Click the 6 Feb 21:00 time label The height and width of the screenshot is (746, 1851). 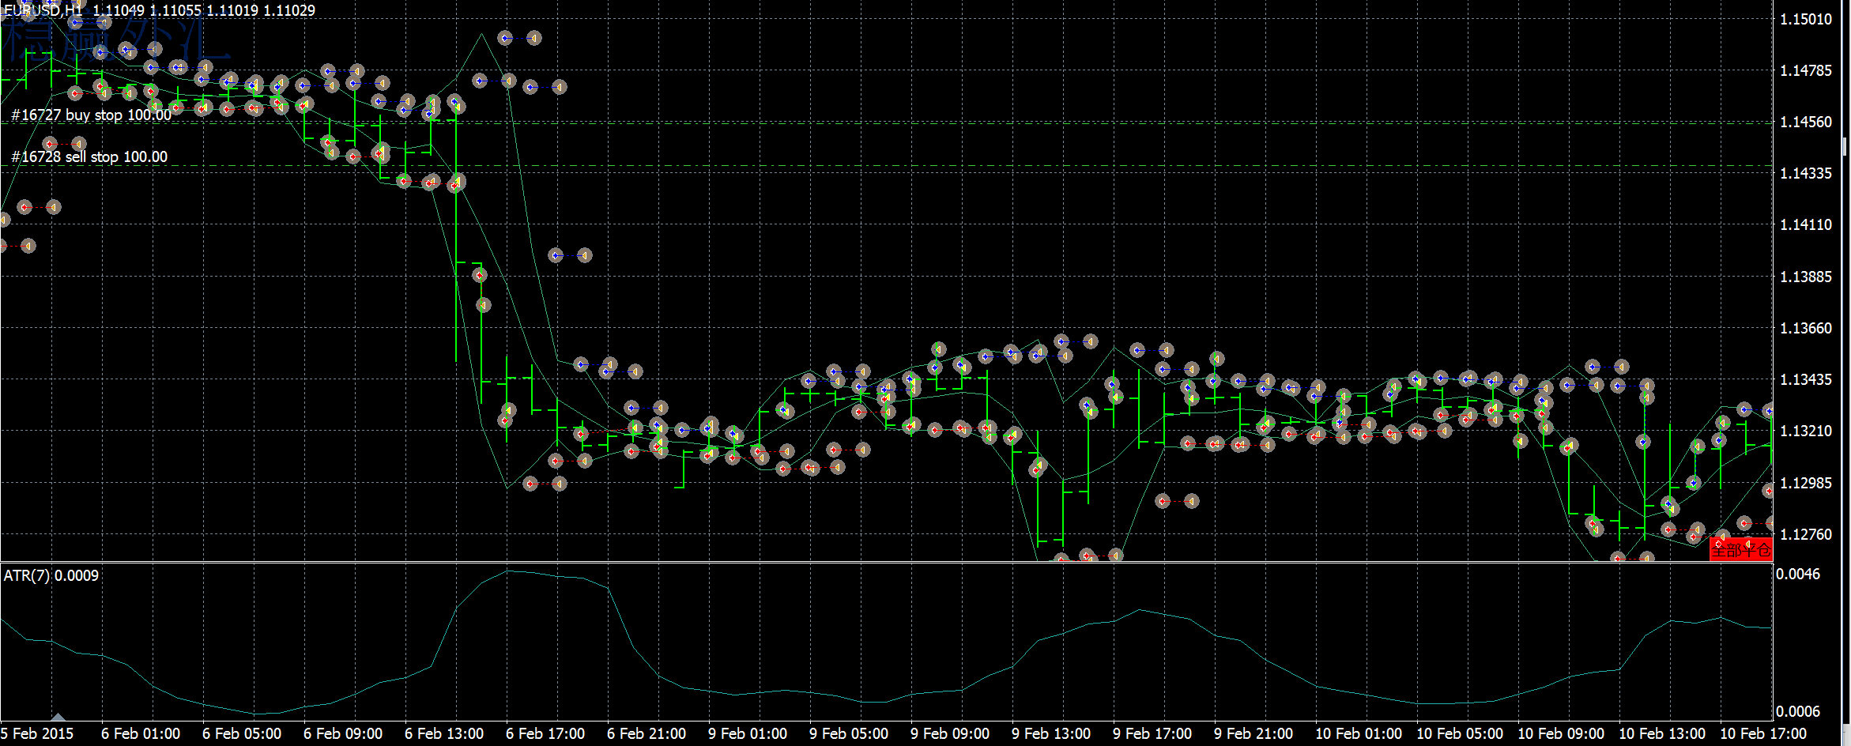pyautogui.click(x=647, y=733)
